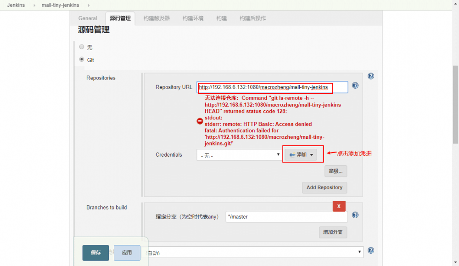Select the 无 radio button
Viewport: 459px width, 266px height.
82,47
